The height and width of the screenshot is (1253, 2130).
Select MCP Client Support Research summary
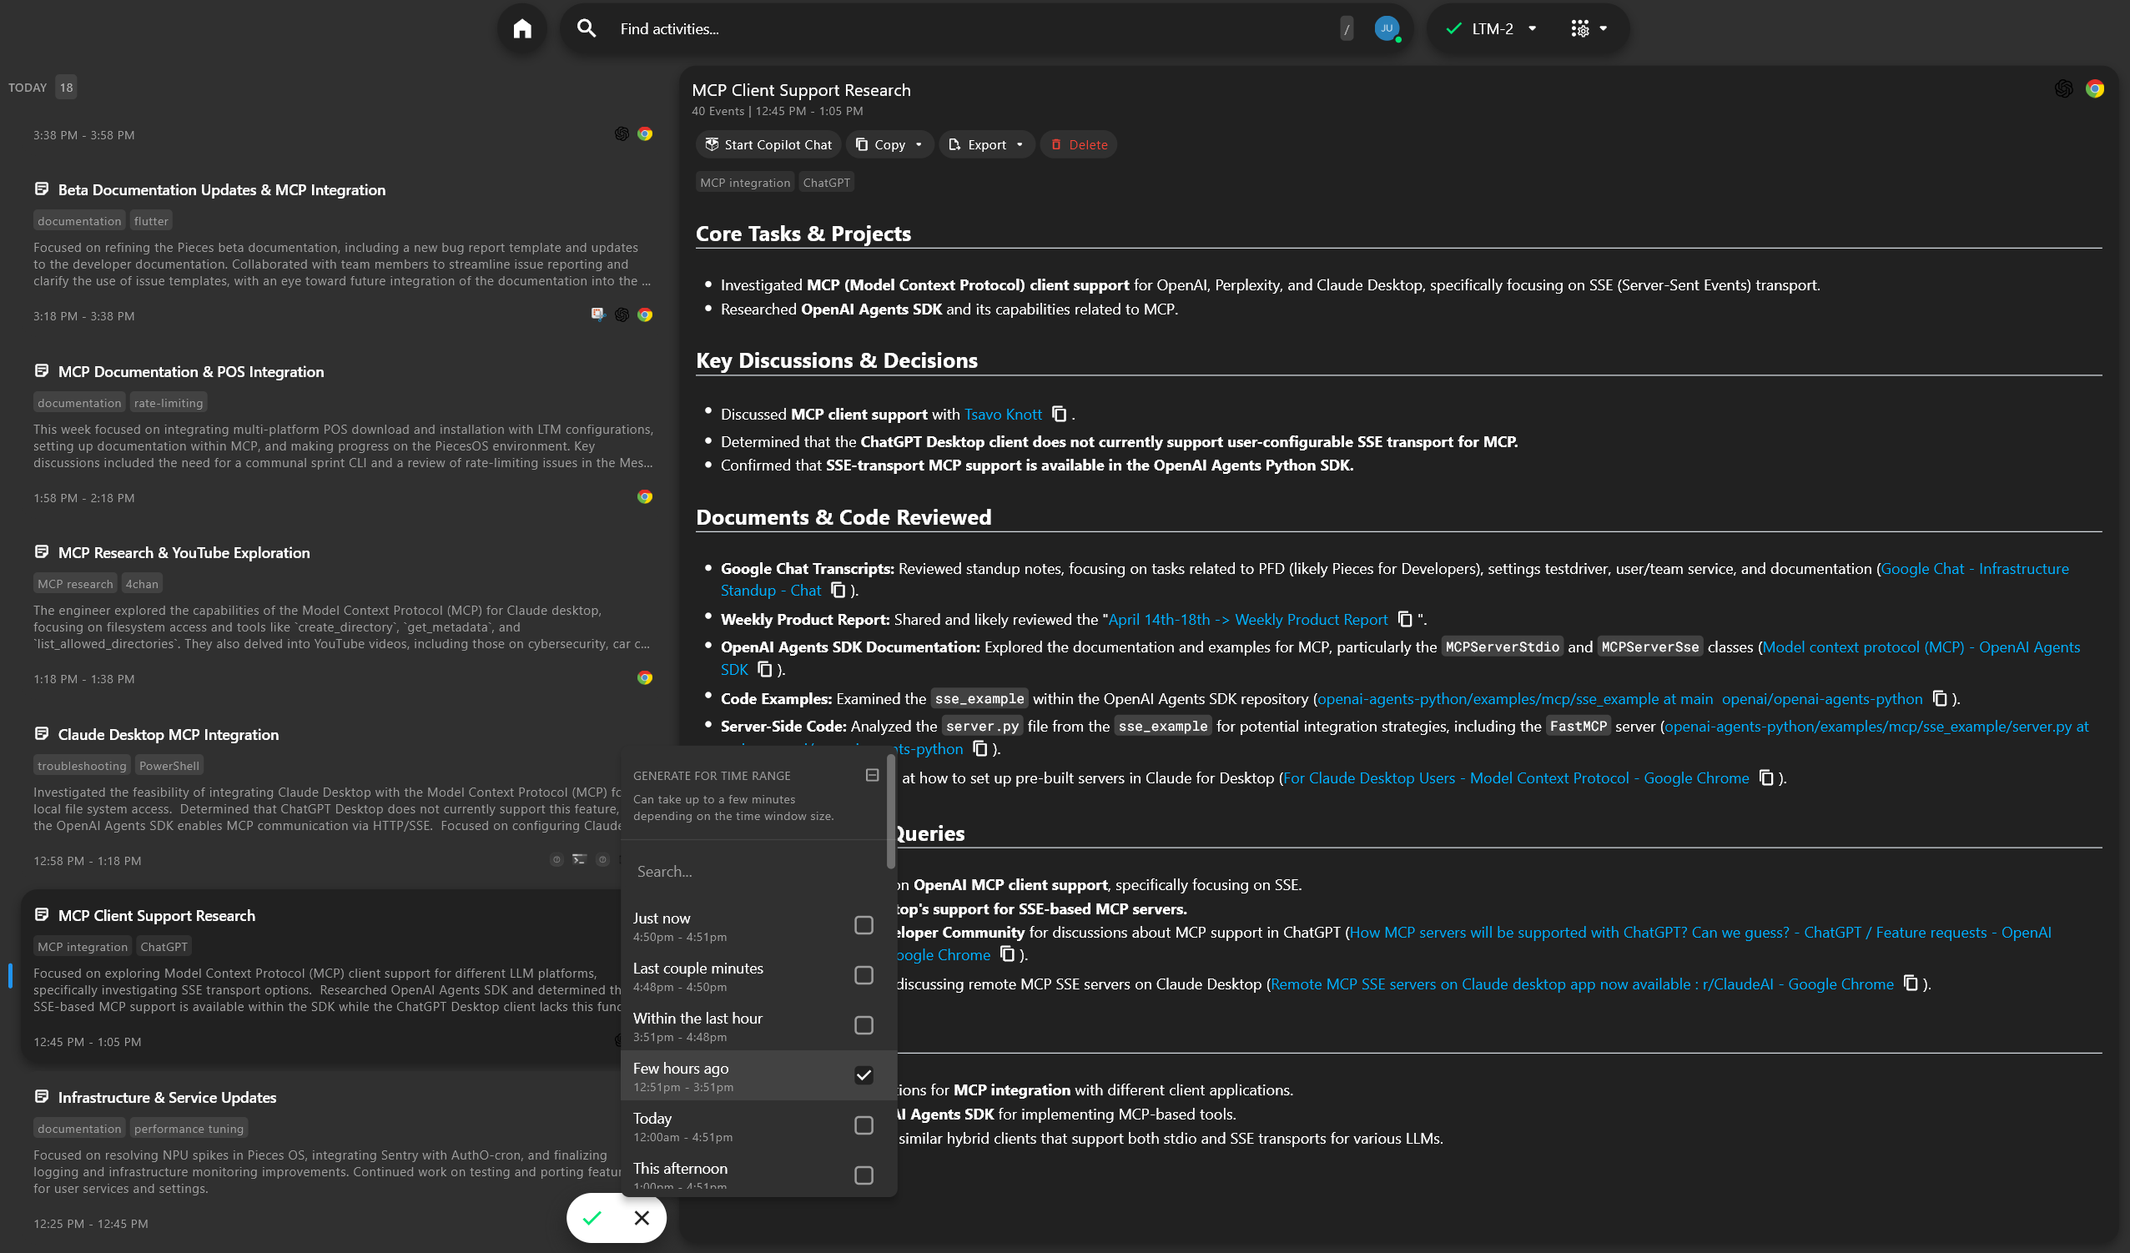click(x=156, y=915)
